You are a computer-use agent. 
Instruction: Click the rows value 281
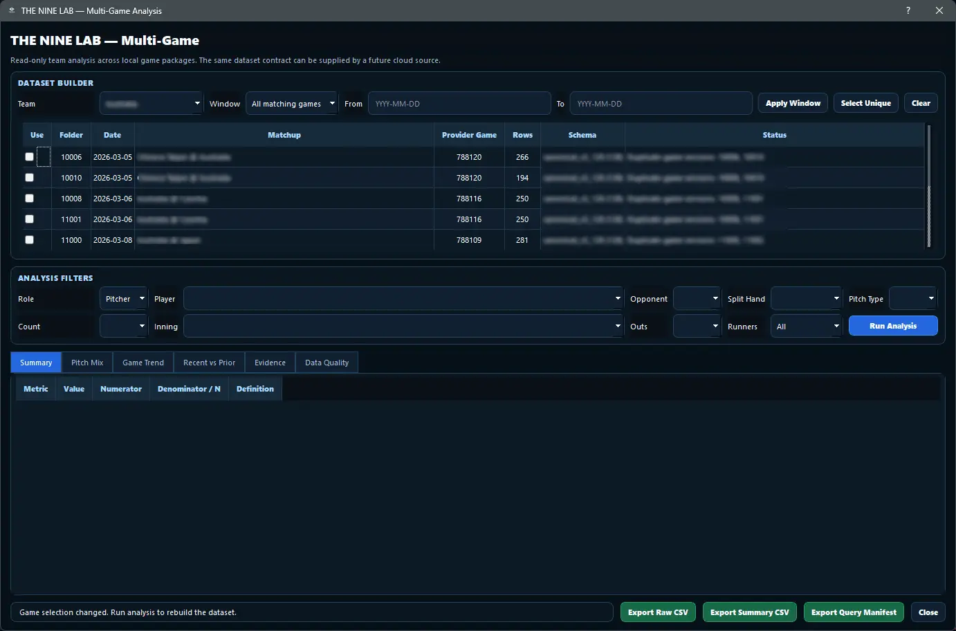pos(522,240)
